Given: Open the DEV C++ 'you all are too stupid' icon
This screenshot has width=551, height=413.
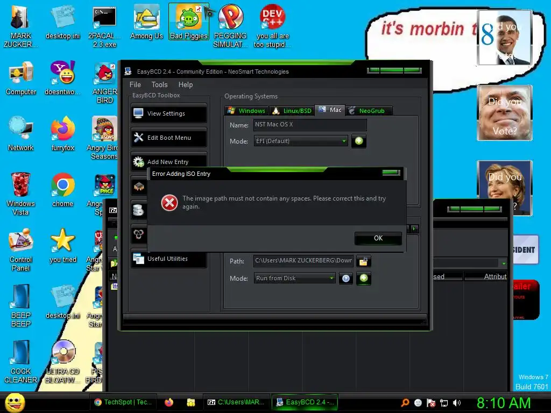Looking at the screenshot, I should 272,27.
